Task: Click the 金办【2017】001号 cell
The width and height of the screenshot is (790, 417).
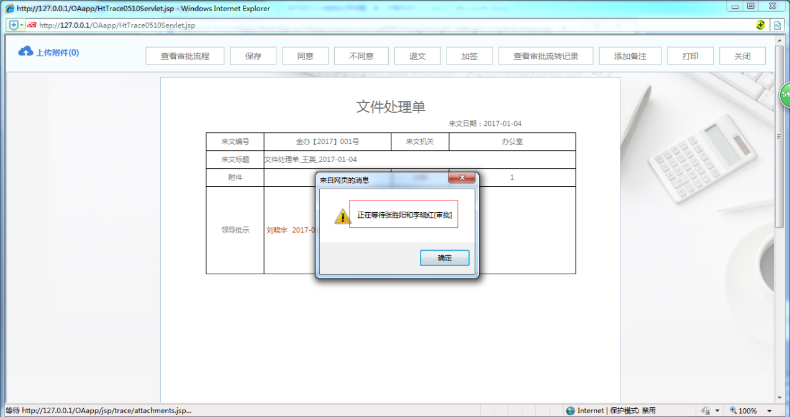Action: [x=328, y=141]
